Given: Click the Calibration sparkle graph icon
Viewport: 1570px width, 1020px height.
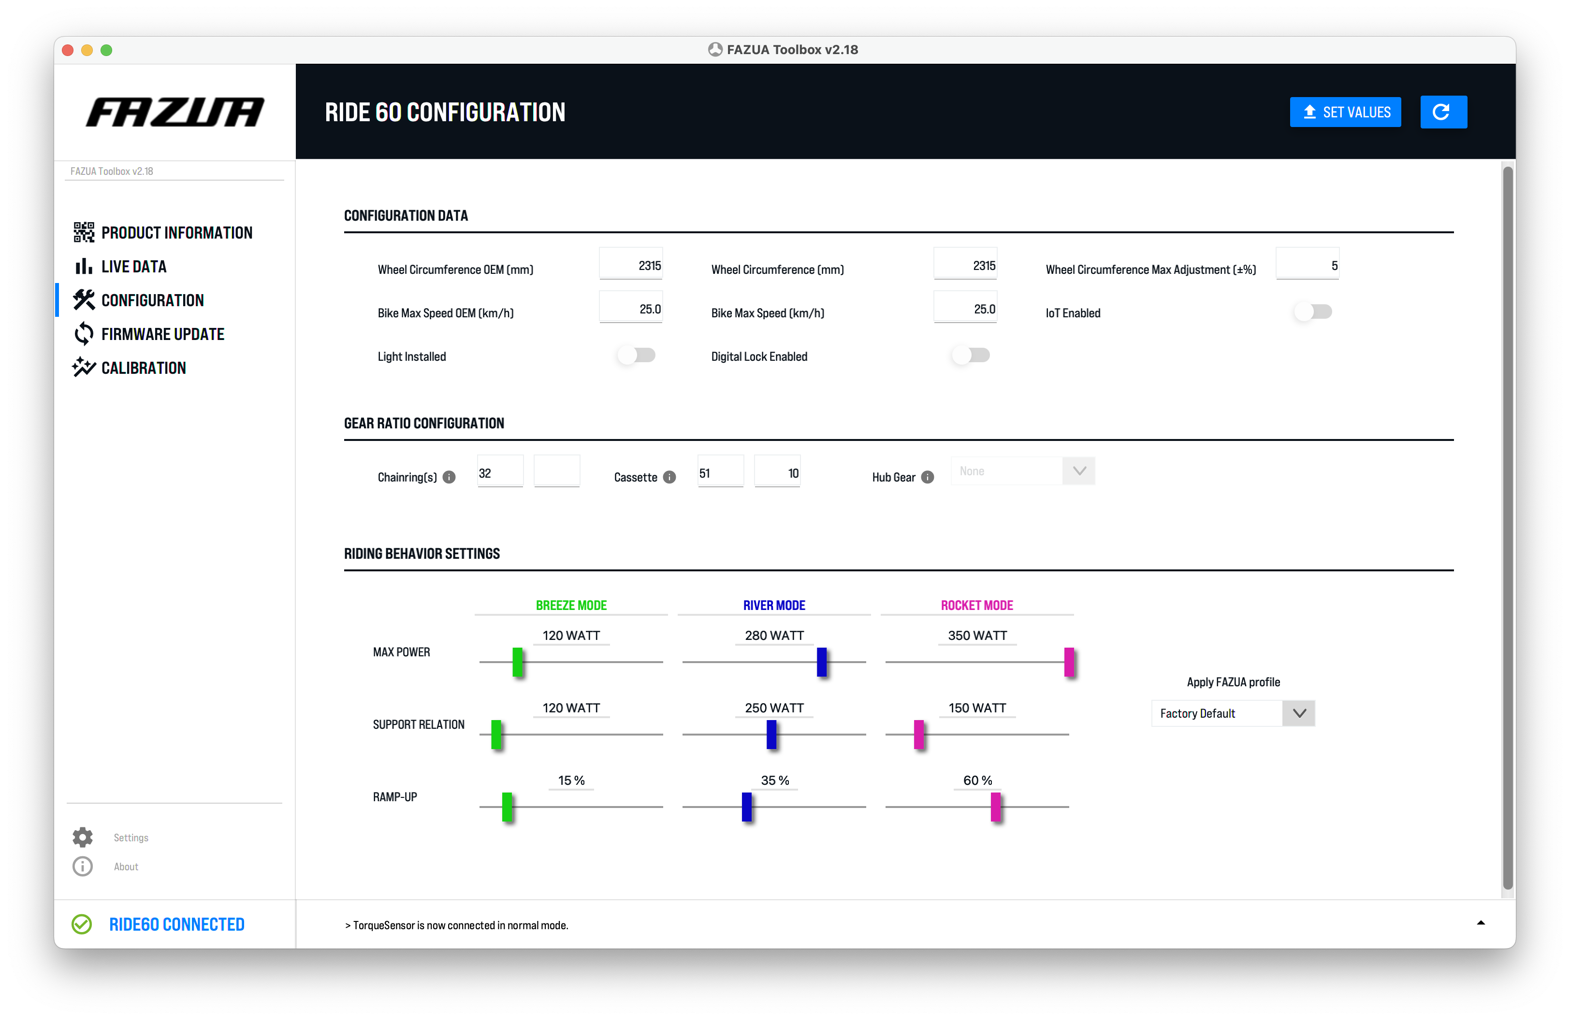Looking at the screenshot, I should coord(84,367).
